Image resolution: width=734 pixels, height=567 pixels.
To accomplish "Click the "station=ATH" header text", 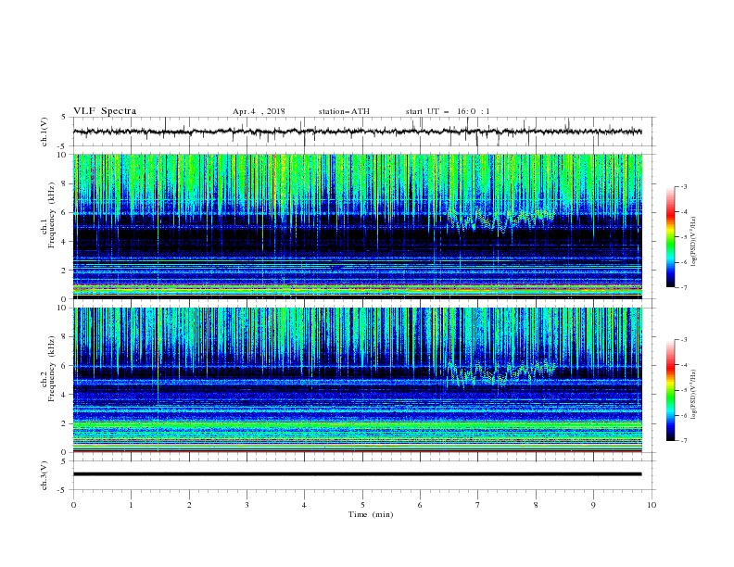I will click(x=344, y=111).
